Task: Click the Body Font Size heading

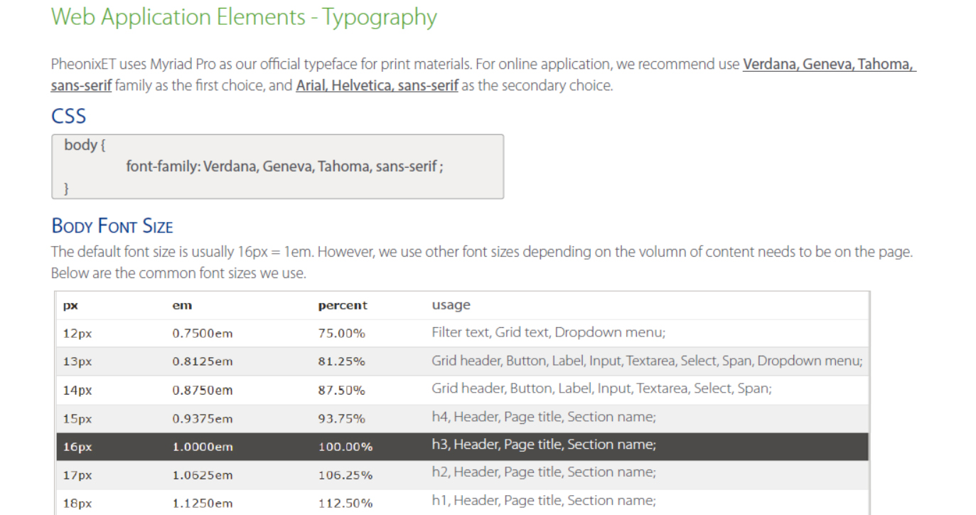Action: (x=112, y=225)
